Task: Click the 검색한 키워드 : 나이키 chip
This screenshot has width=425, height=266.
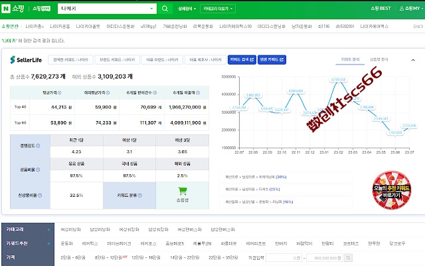Action: pyautogui.click(x=70, y=60)
